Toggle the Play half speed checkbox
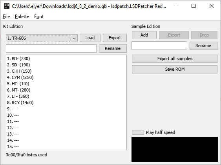221x165 pixels. point(138,132)
